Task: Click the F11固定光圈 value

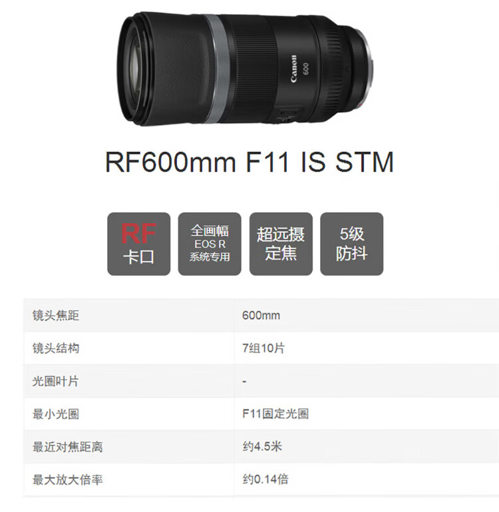Action: pyautogui.click(x=275, y=414)
